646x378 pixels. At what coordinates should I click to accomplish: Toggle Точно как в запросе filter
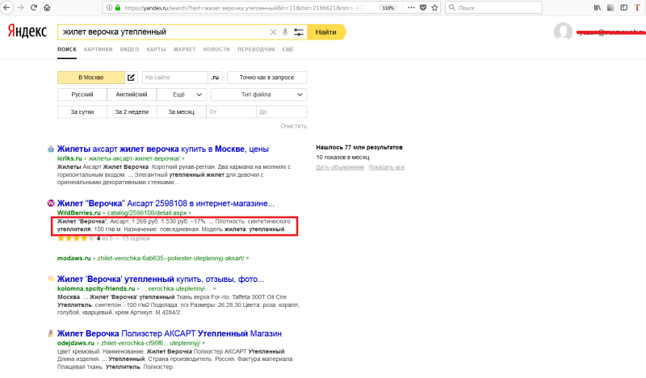point(267,78)
